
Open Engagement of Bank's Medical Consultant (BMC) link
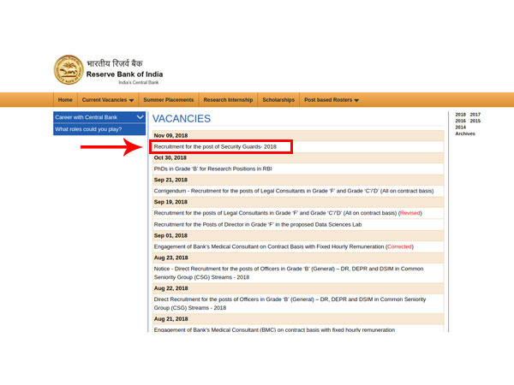coord(274,329)
